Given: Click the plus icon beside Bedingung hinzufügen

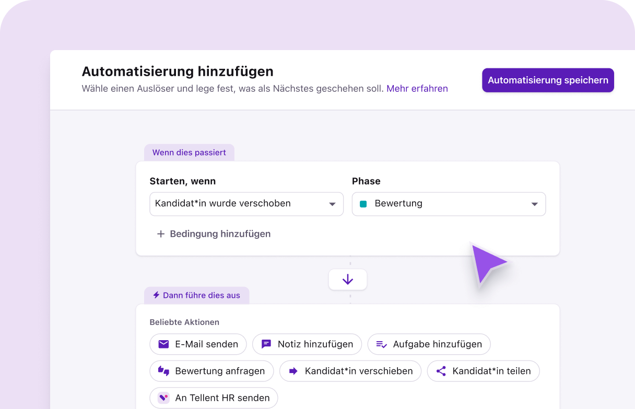Looking at the screenshot, I should click(161, 234).
